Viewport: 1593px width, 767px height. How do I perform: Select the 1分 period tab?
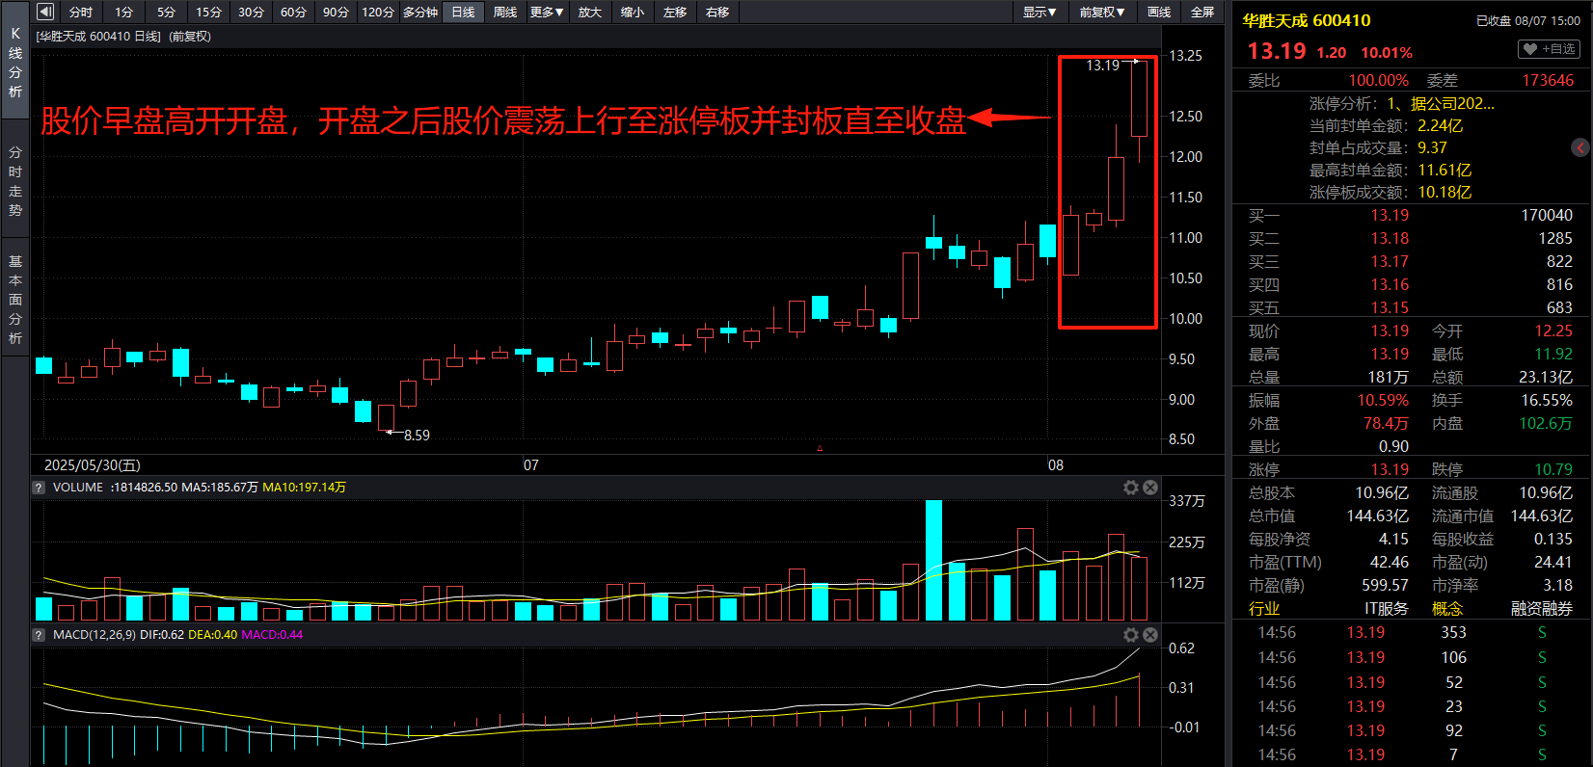coord(123,13)
